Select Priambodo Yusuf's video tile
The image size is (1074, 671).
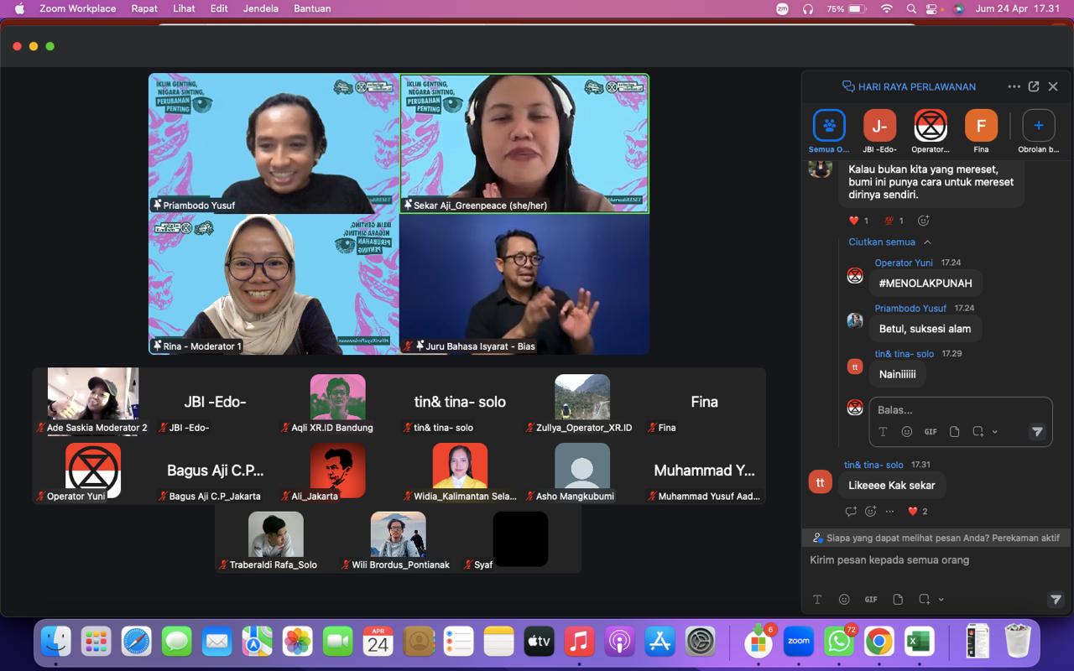pos(274,143)
